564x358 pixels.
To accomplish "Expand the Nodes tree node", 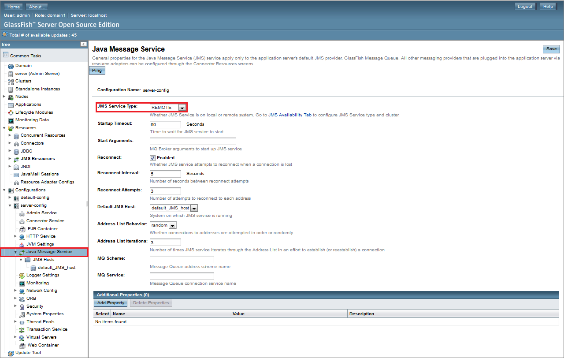I will 4,97.
